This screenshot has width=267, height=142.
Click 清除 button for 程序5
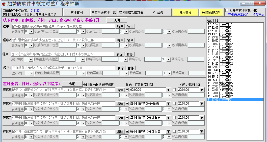[120, 90]
